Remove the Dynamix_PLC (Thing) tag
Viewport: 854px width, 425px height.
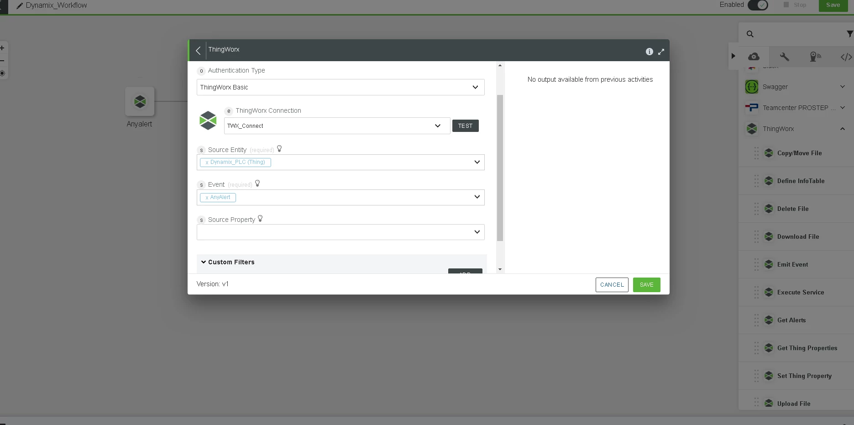(207, 163)
